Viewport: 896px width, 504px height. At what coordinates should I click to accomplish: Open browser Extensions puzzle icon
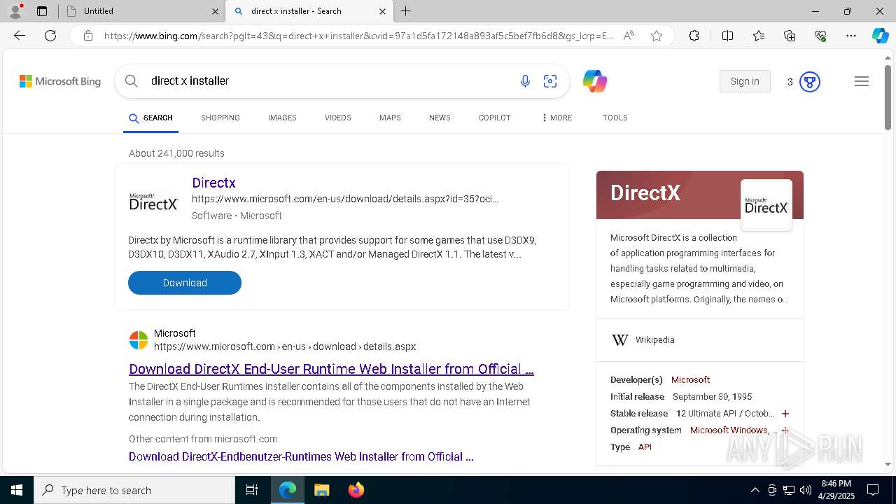694,36
